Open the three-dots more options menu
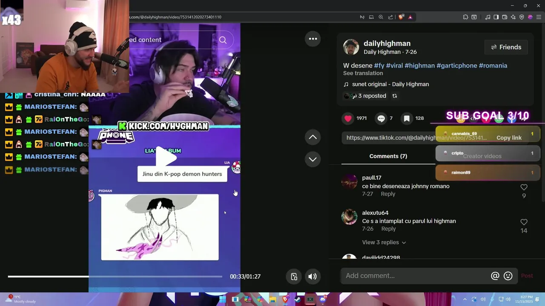The height and width of the screenshot is (306, 545). click(x=313, y=39)
